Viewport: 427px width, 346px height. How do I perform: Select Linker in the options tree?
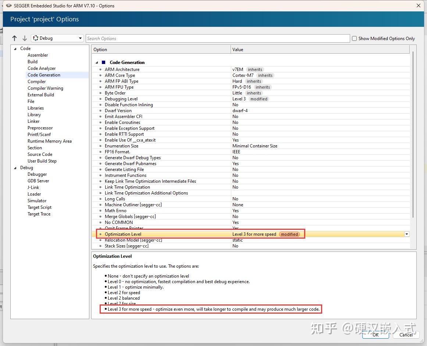pos(33,121)
